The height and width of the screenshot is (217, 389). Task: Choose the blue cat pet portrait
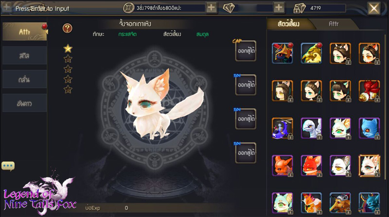369,128
